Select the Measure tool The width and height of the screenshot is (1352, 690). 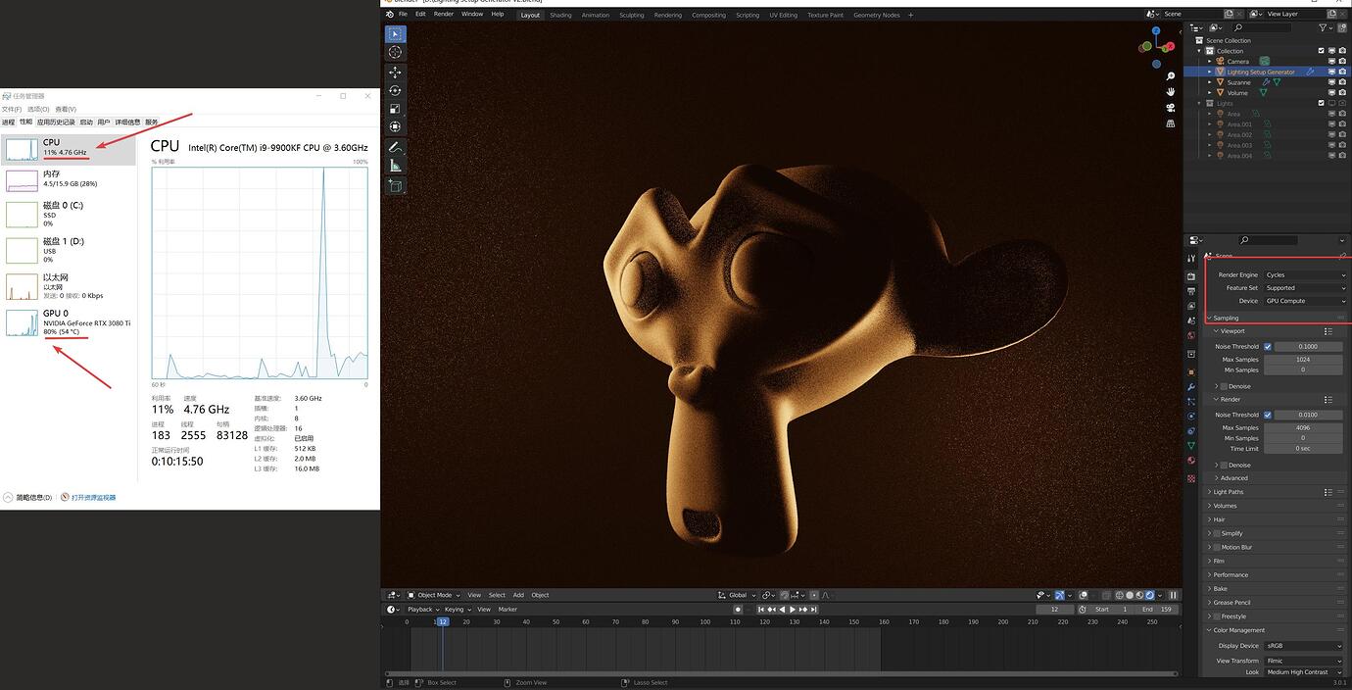pos(395,162)
